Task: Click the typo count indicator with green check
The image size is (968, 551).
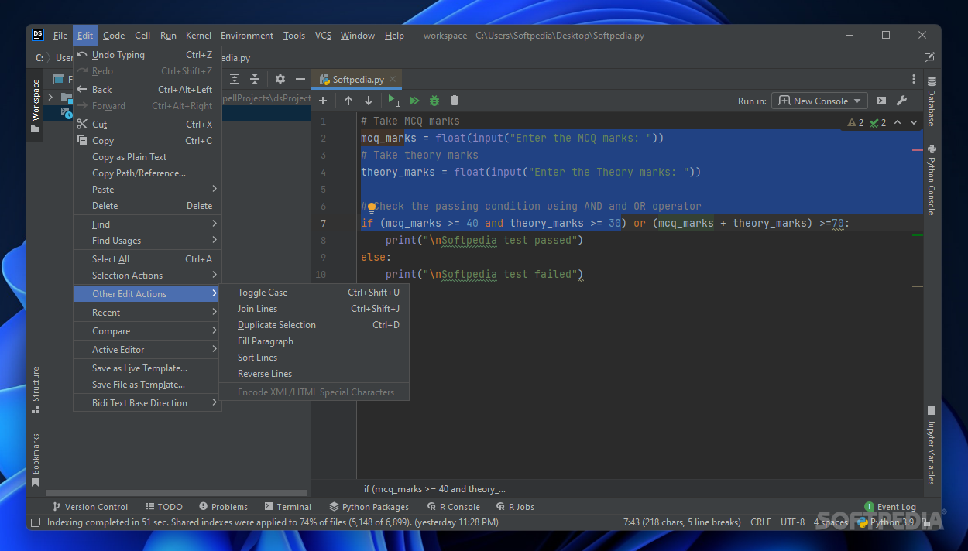Action: click(x=877, y=122)
